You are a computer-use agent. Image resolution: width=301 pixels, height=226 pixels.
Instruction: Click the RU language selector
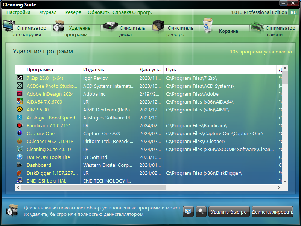(293, 12)
